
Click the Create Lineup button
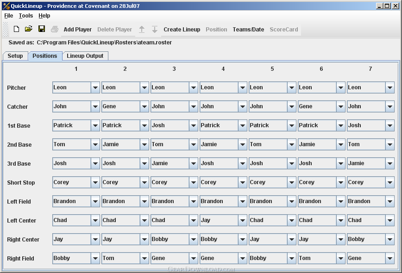pyautogui.click(x=182, y=30)
